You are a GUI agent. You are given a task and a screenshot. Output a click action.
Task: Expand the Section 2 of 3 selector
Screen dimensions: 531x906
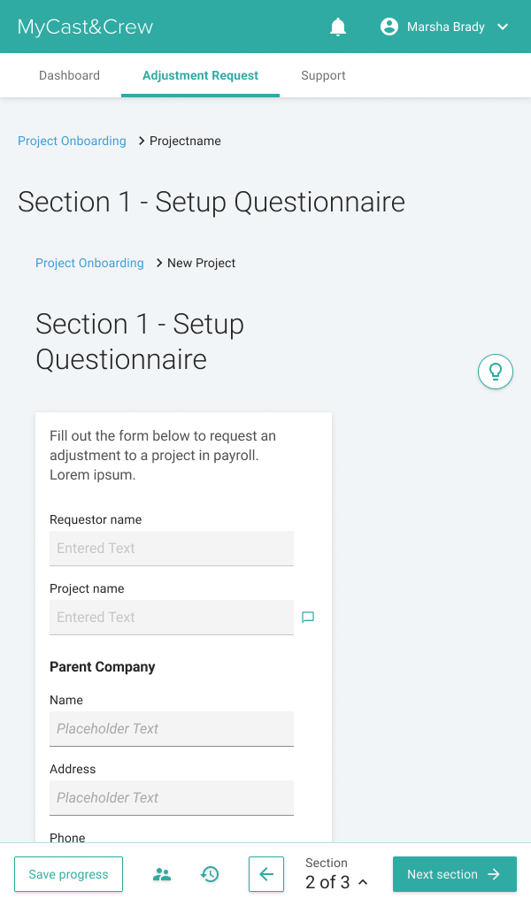[337, 873]
